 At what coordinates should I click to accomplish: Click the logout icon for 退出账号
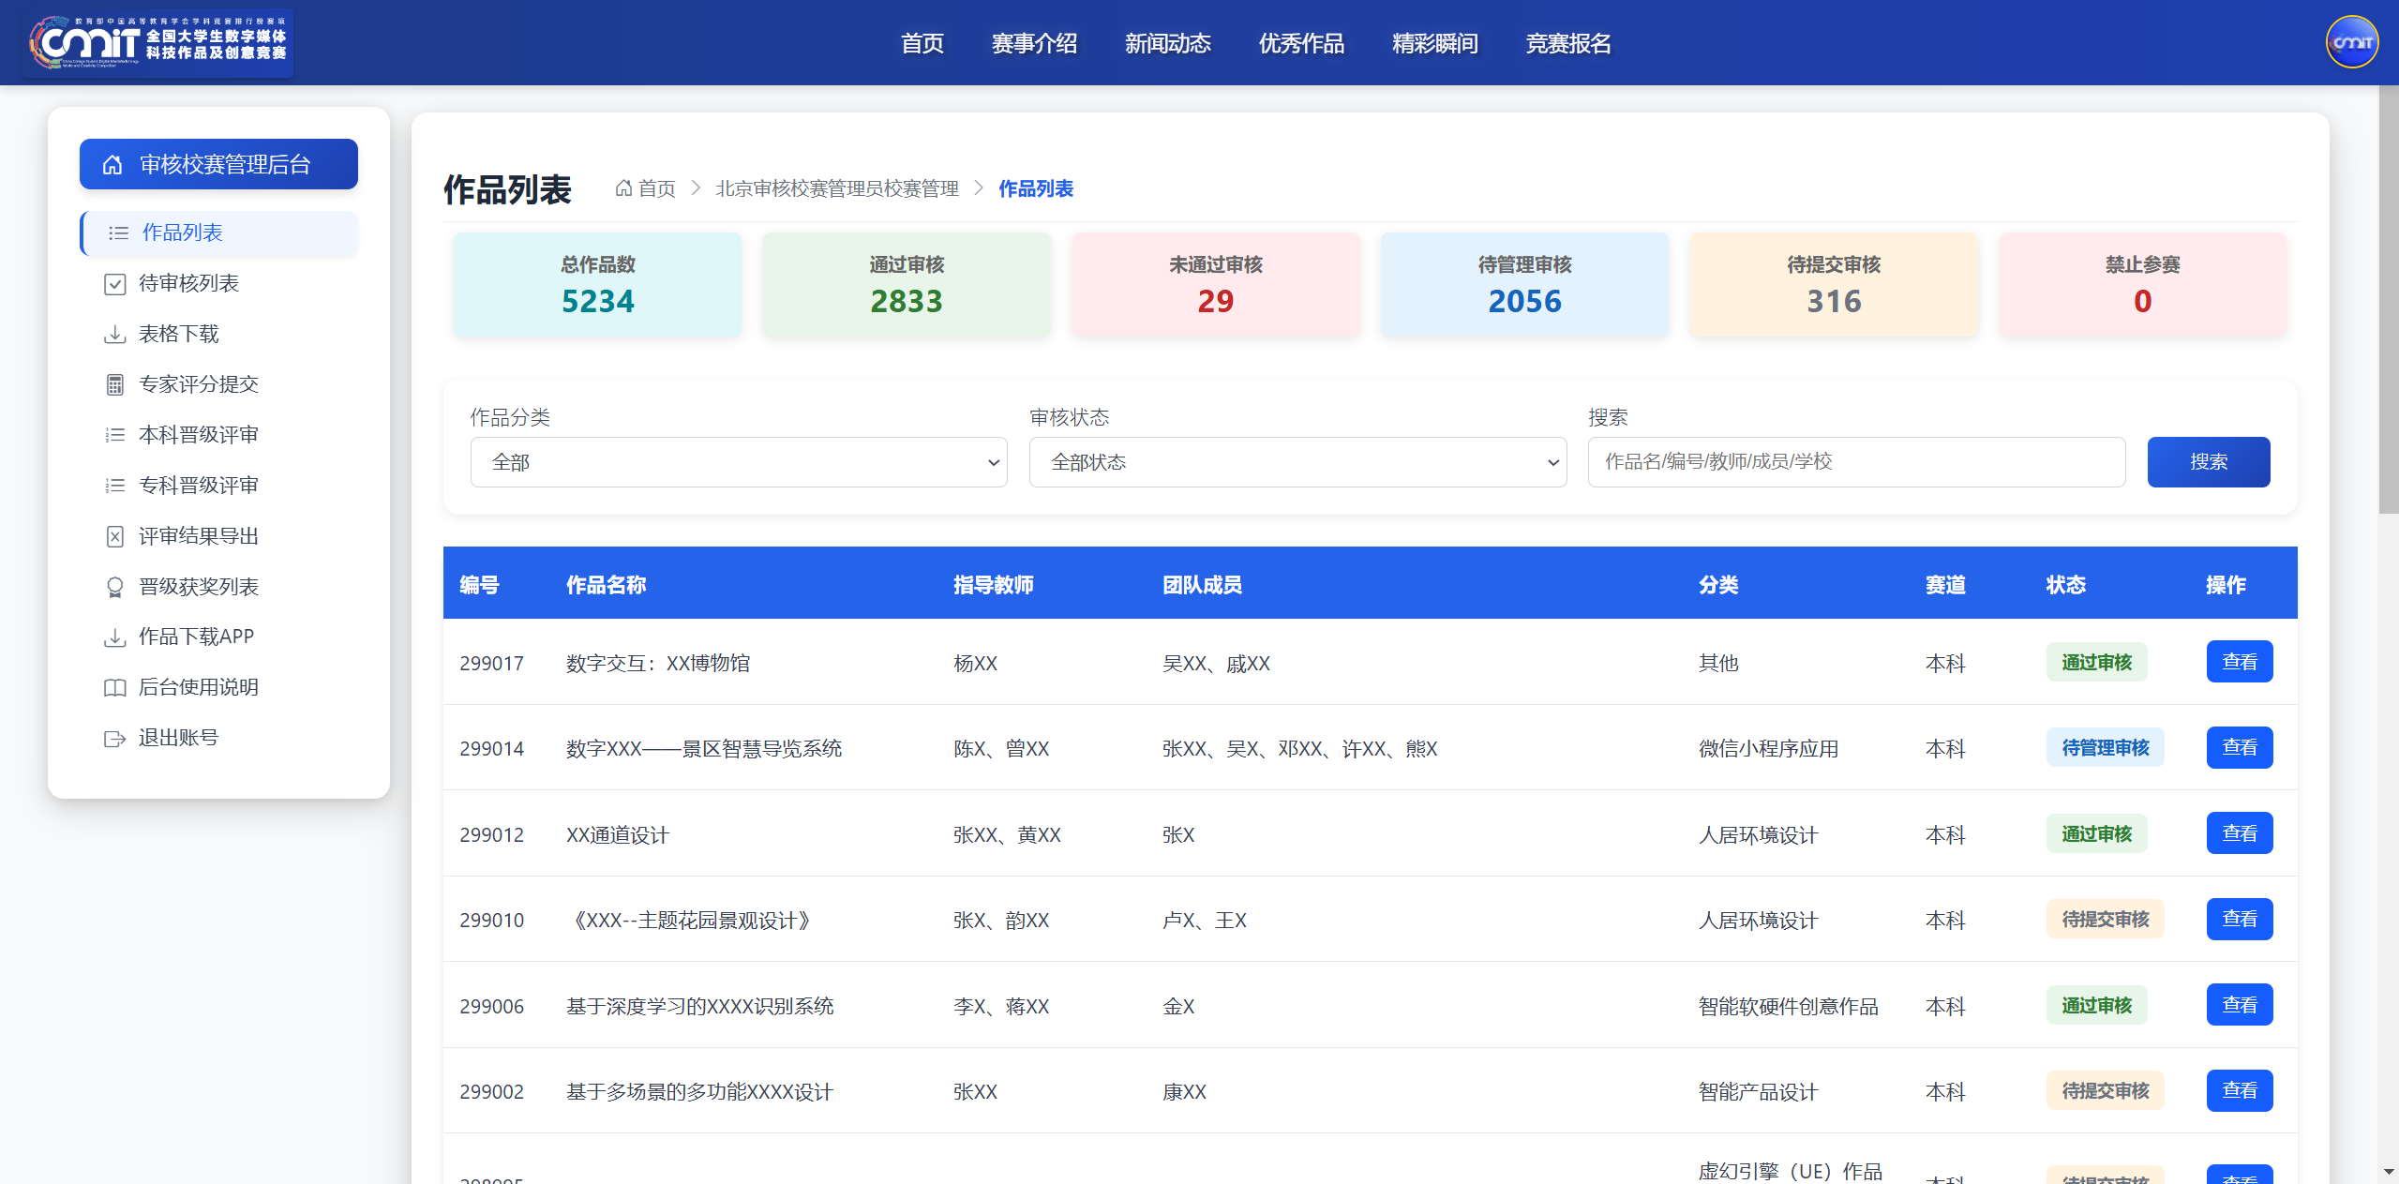coord(114,739)
